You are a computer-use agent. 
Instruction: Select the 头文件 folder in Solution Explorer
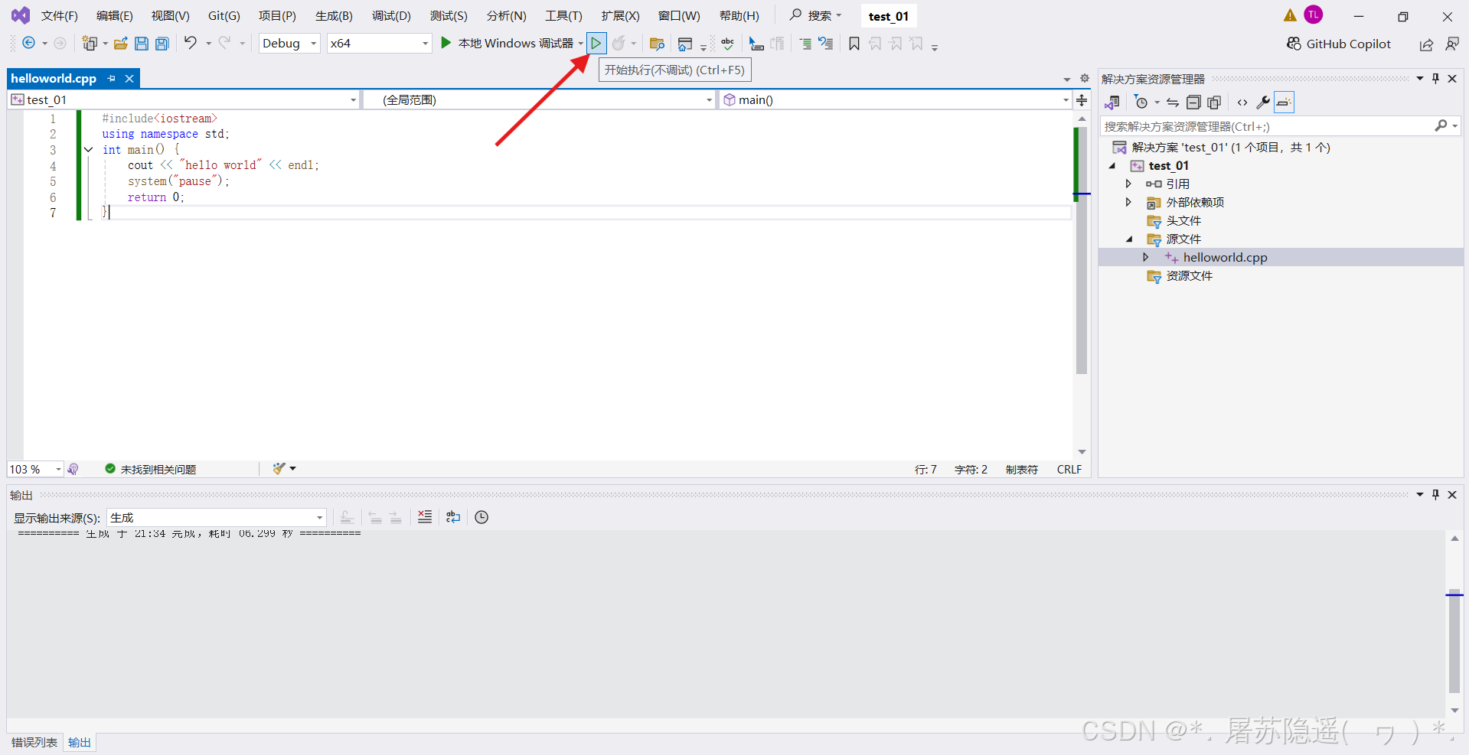click(x=1183, y=220)
